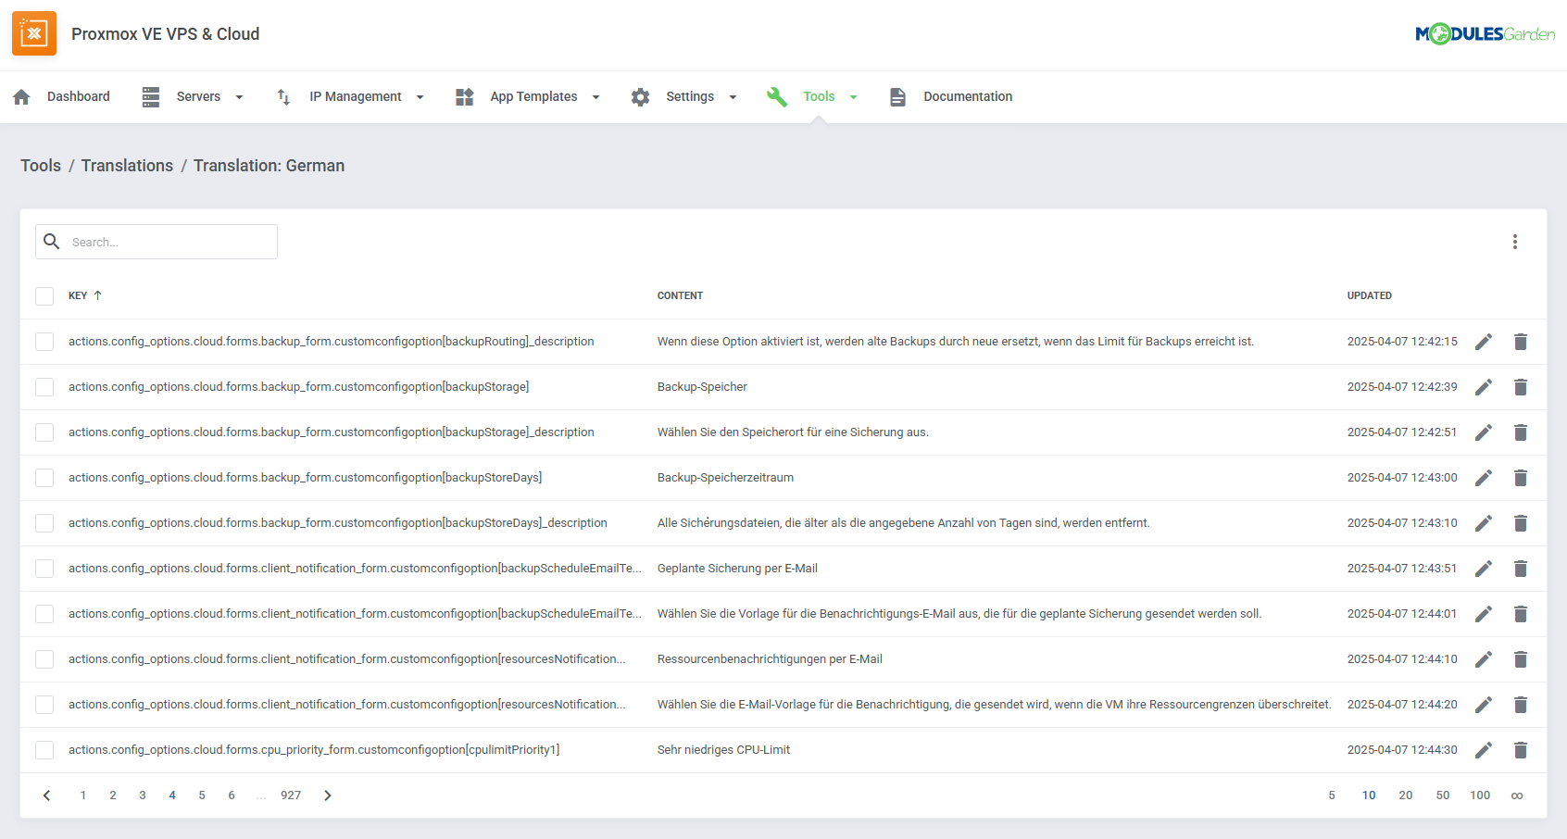The width and height of the screenshot is (1567, 839).
Task: Delete the backupRouting_description translation row
Action: (1521, 342)
